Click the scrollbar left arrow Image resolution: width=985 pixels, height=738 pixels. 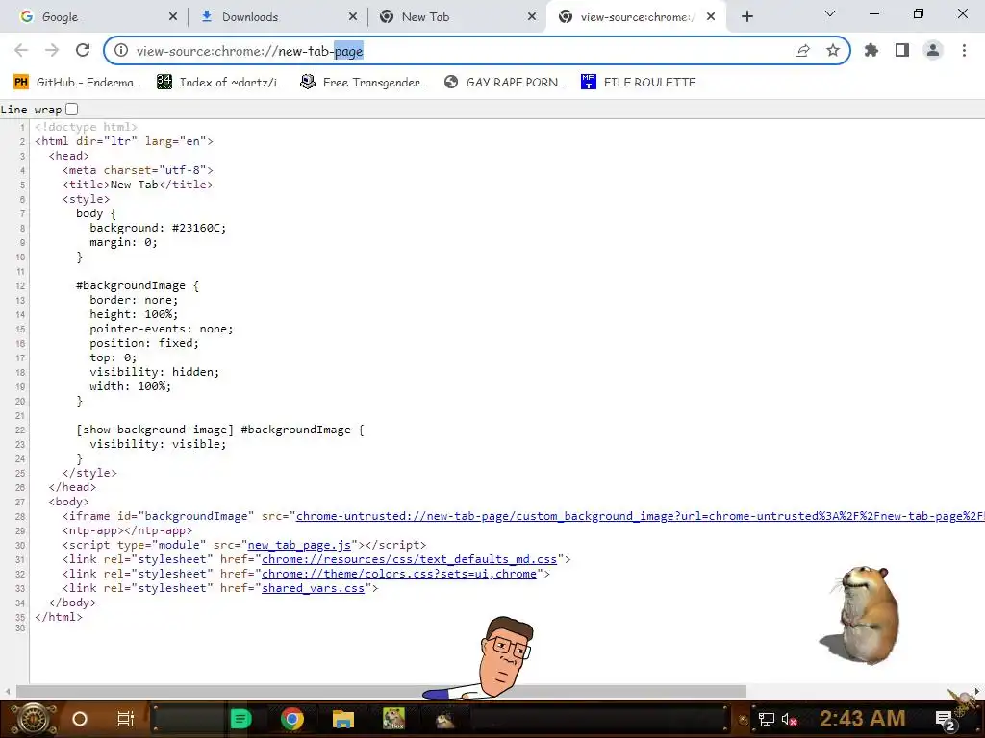7,691
